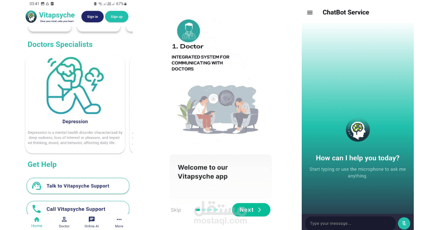Image resolution: width=441 pixels, height=230 pixels.
Task: Tap Talk to Vitapsyche Support button
Action: click(x=78, y=186)
